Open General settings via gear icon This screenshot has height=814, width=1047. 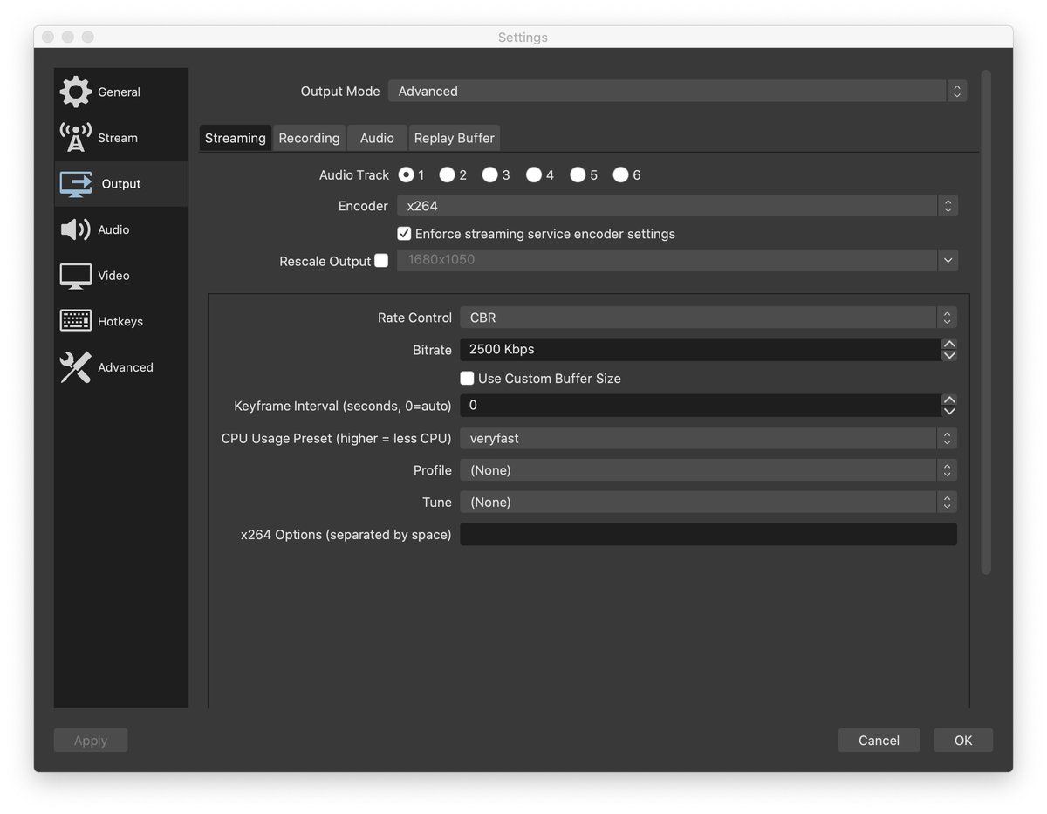pos(76,92)
